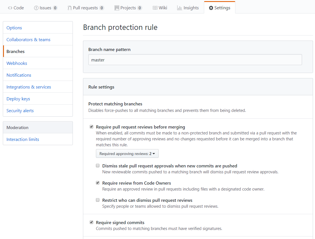
Task: Click the Issues exclamation icon
Action: (36, 8)
